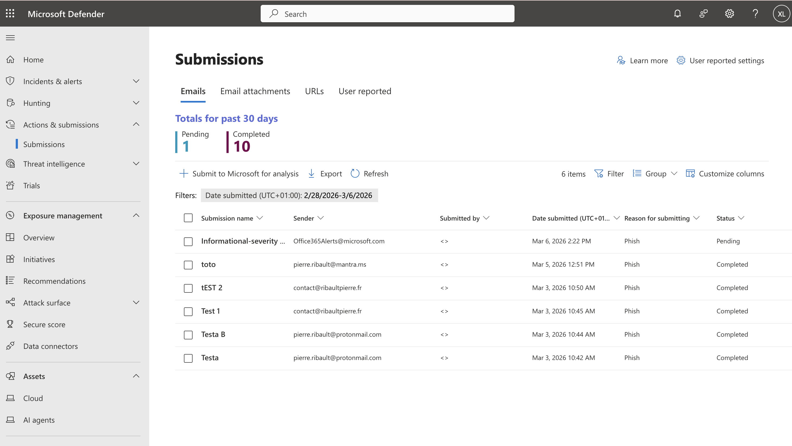
Task: Click the Exposure management icon
Action: (11, 215)
